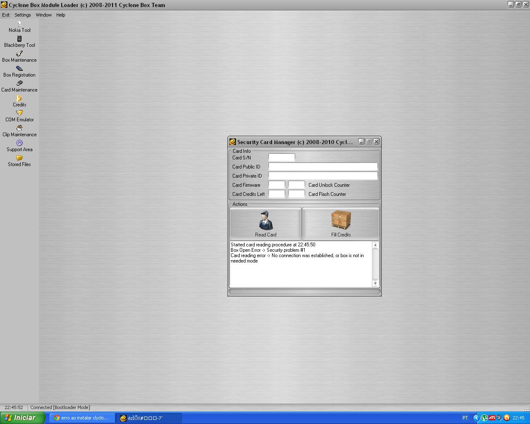
Task: Click the Card Public ID field
Action: click(323, 166)
